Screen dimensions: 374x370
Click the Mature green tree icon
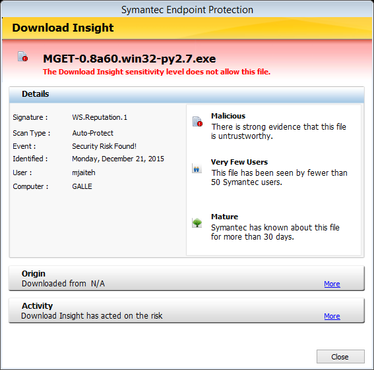197,223
